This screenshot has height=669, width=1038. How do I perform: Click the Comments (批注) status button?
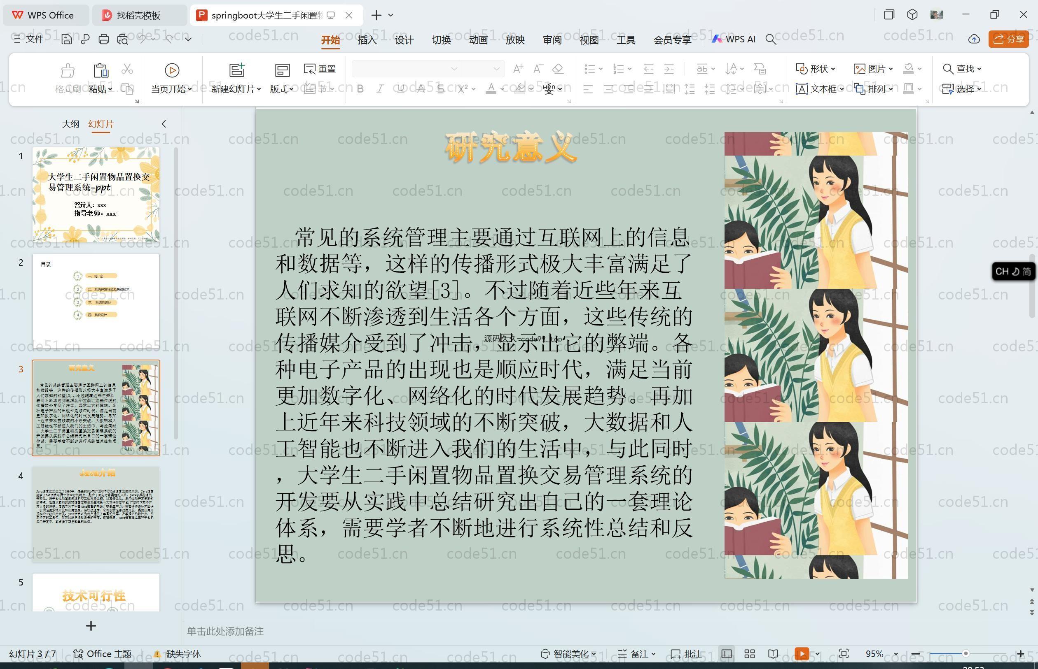click(686, 654)
